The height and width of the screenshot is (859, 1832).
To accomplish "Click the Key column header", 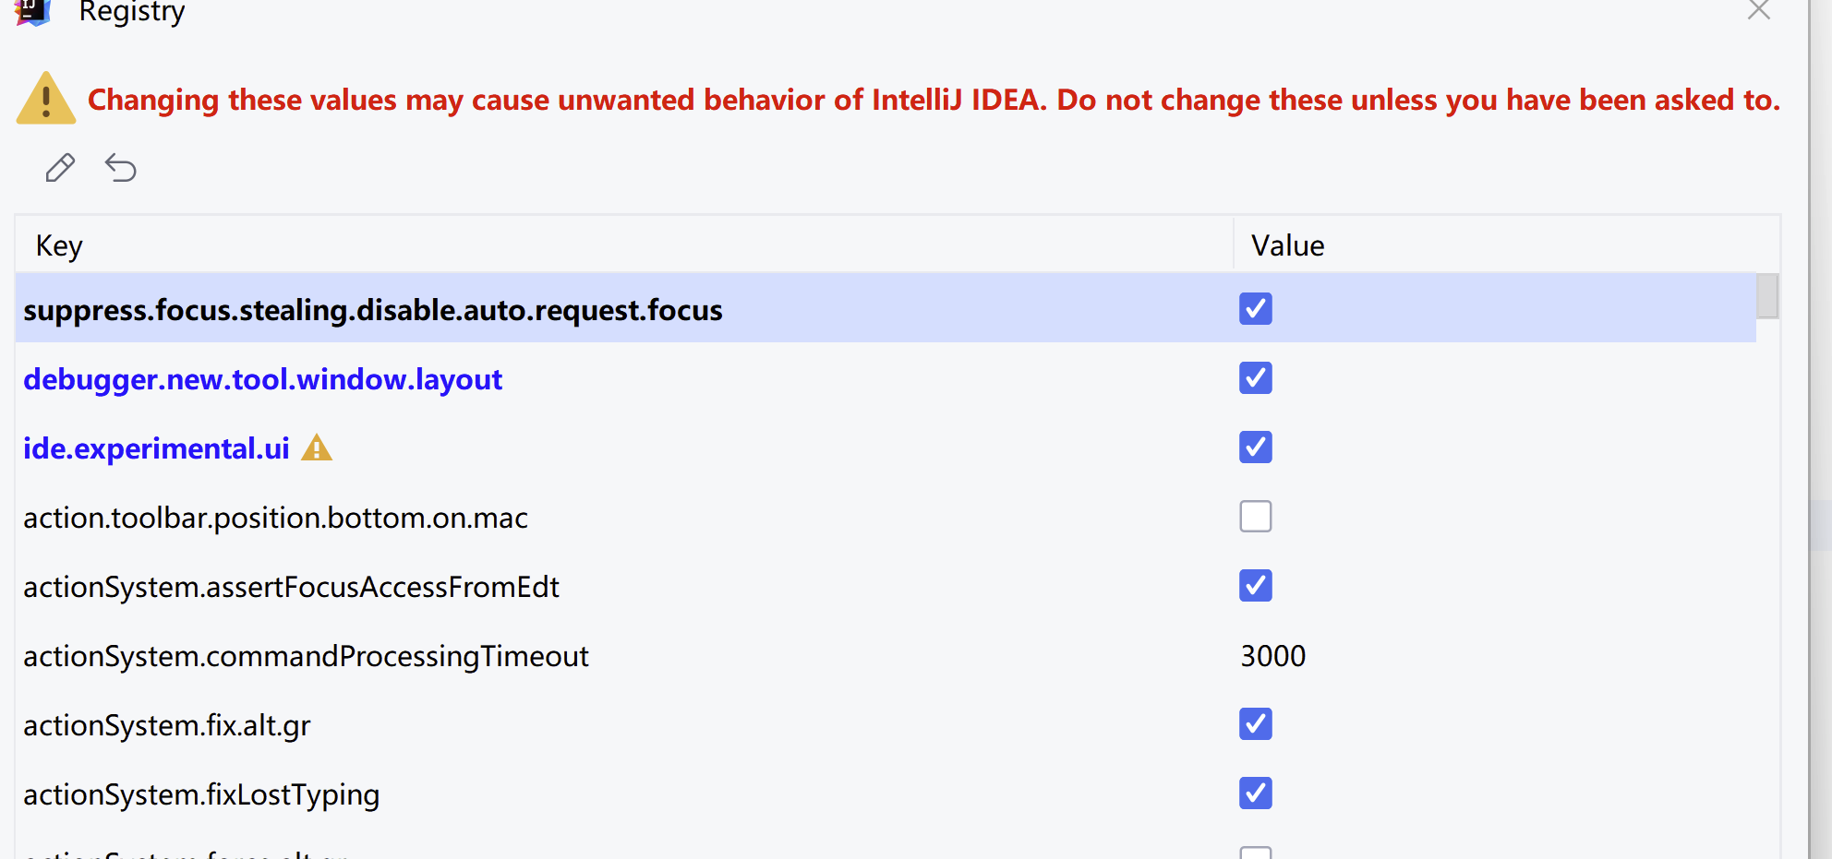I will click(x=58, y=245).
